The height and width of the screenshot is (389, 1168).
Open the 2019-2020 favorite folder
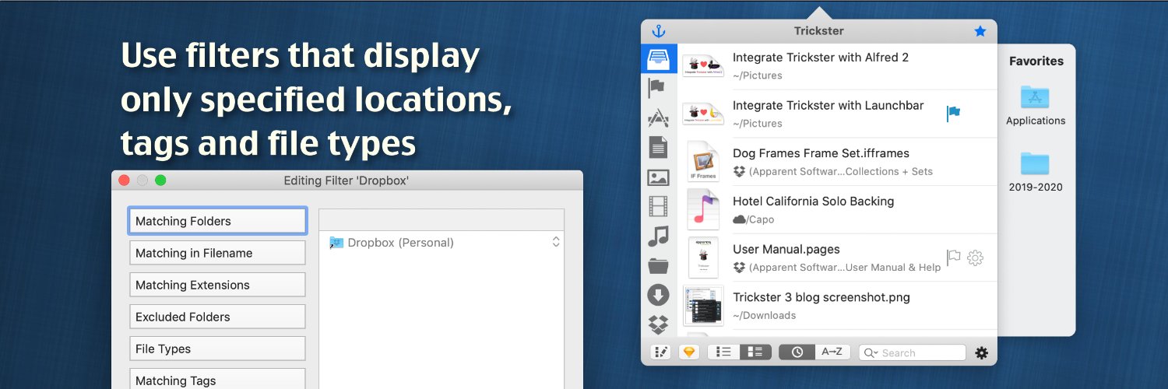tap(1035, 172)
